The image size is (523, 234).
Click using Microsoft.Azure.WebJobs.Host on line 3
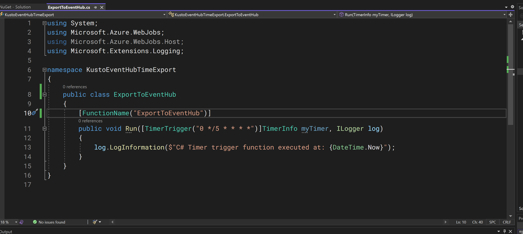(115, 42)
